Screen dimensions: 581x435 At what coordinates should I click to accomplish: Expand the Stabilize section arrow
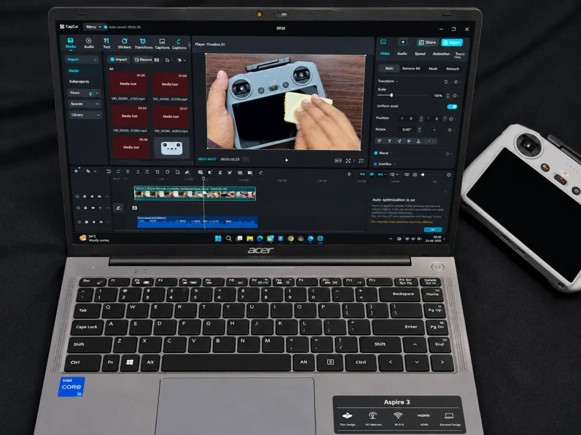click(x=395, y=164)
